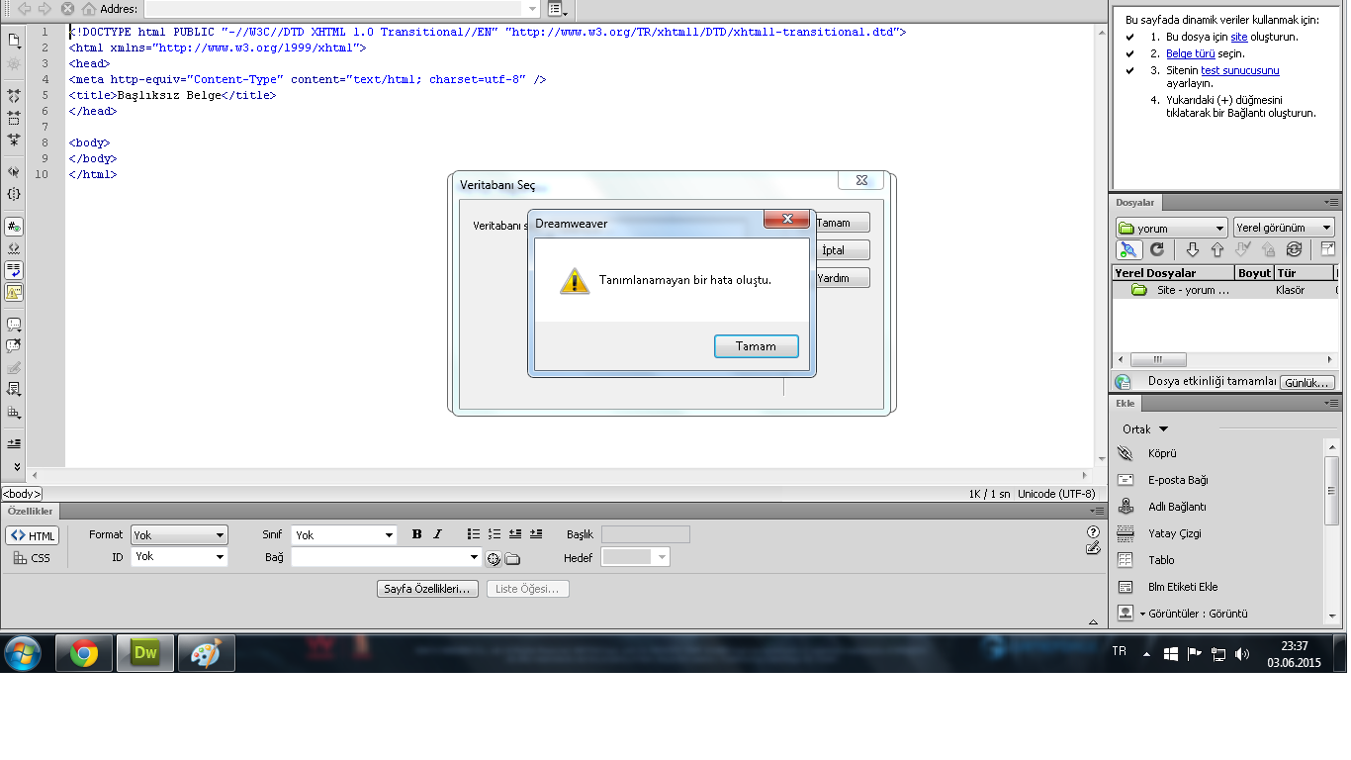Open the Format dropdown
This screenshot has width=1351, height=760.
tap(179, 535)
